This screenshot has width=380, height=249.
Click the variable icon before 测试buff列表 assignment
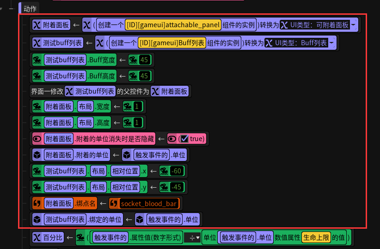[37, 43]
